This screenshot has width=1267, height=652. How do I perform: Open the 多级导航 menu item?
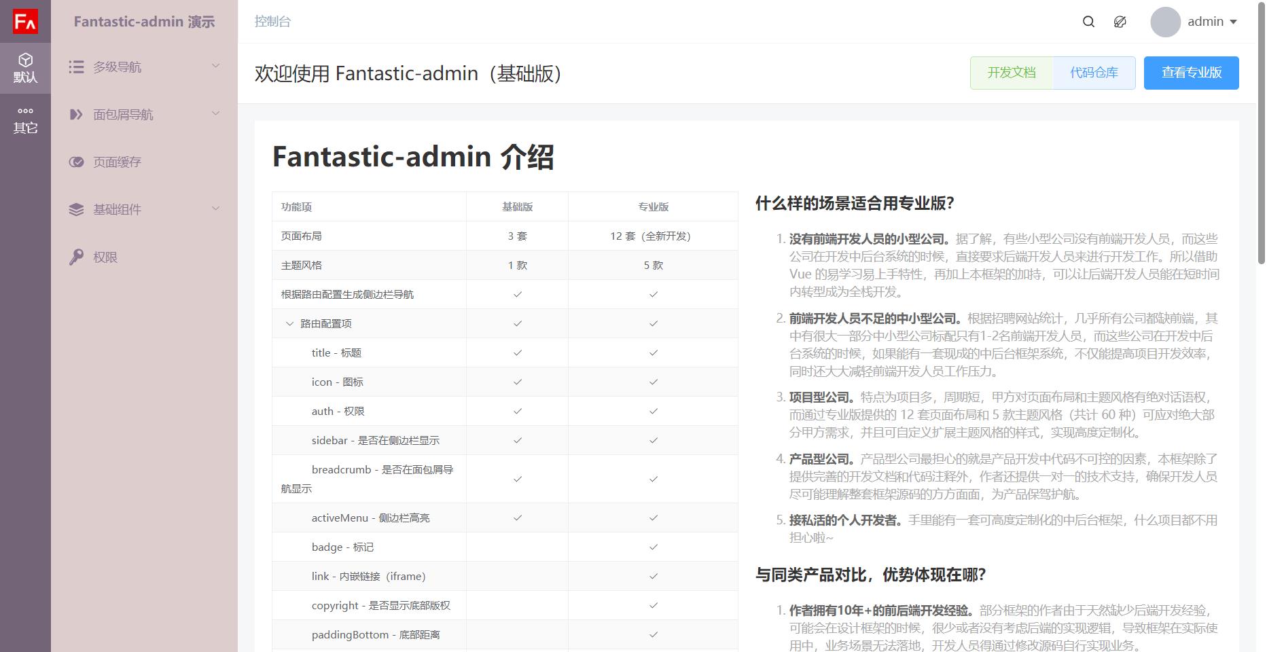pyautogui.click(x=144, y=67)
